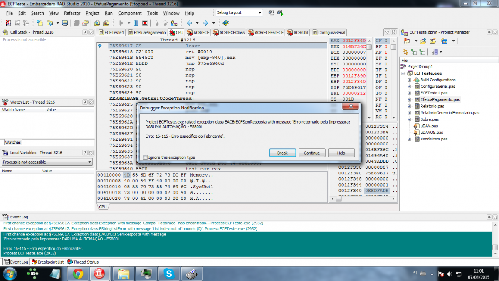Click the Open Project toolbar icon
Screen dimensions: 499x281
point(86,23)
